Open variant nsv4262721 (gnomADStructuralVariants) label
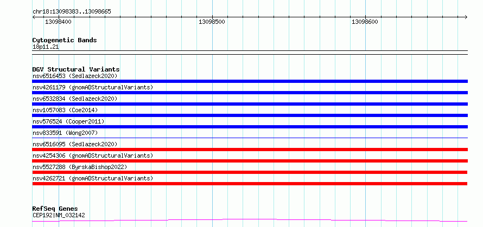Image resolution: width=483 pixels, height=227 pixels. click(x=93, y=178)
